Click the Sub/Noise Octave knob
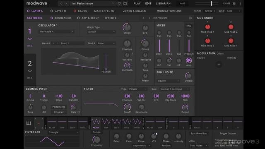Screen dimensions: 265x149 188,75
